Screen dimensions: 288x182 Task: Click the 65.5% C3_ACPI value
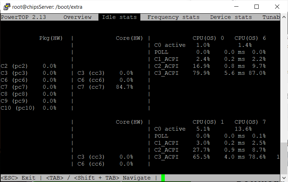[x=201, y=157]
